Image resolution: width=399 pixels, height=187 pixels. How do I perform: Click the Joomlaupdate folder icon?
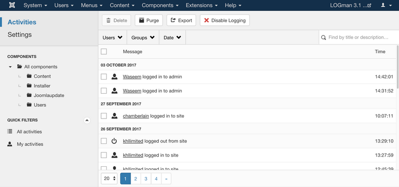coord(29,95)
